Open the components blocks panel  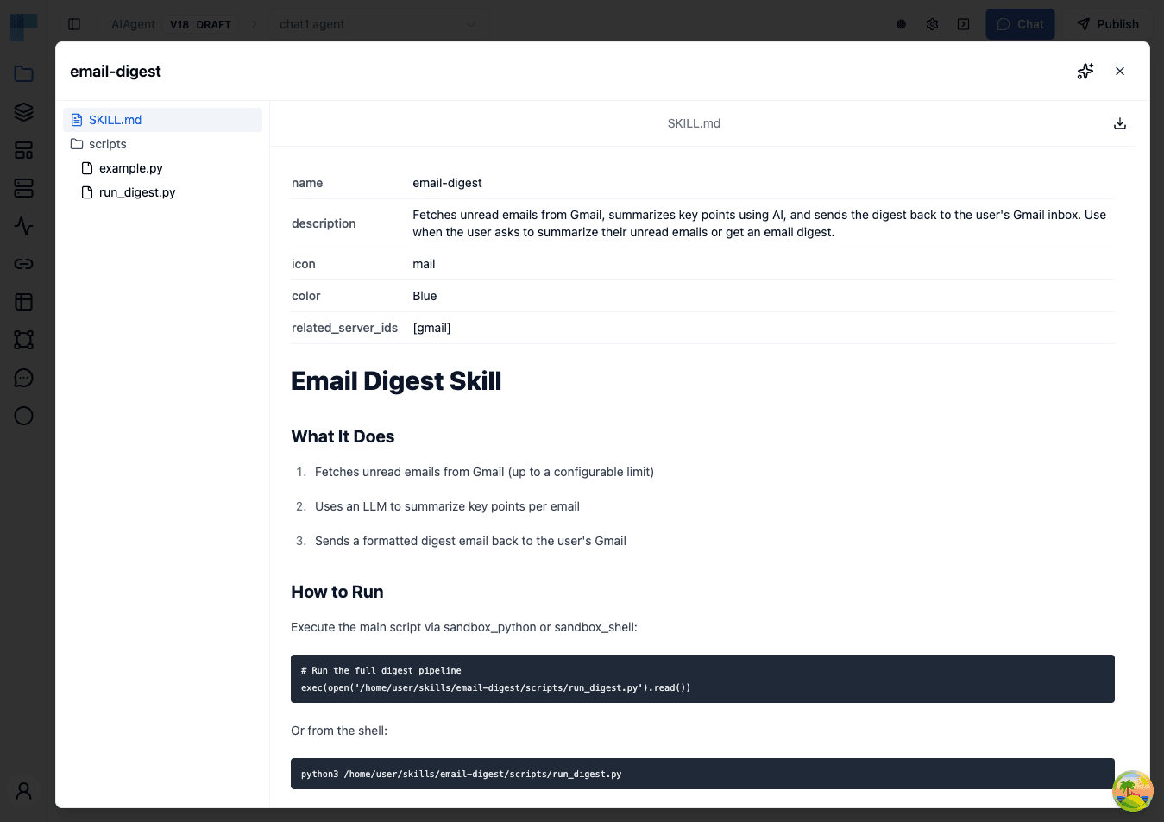[23, 149]
